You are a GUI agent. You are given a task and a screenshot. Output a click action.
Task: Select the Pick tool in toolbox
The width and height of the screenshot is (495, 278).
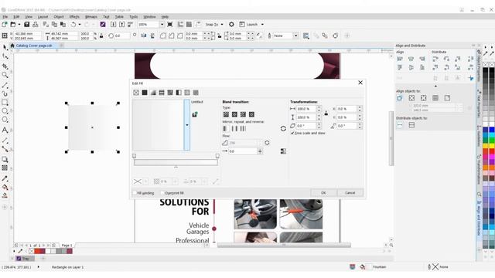click(5, 48)
